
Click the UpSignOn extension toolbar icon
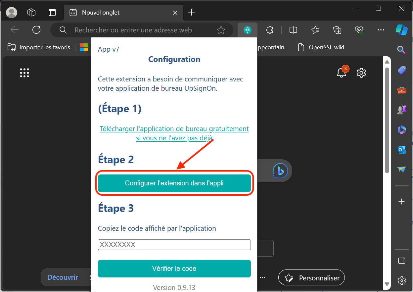247,30
